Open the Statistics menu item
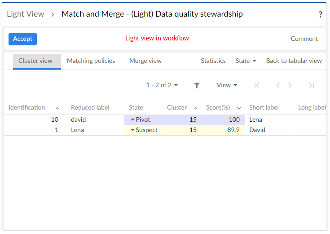 [x=213, y=61]
